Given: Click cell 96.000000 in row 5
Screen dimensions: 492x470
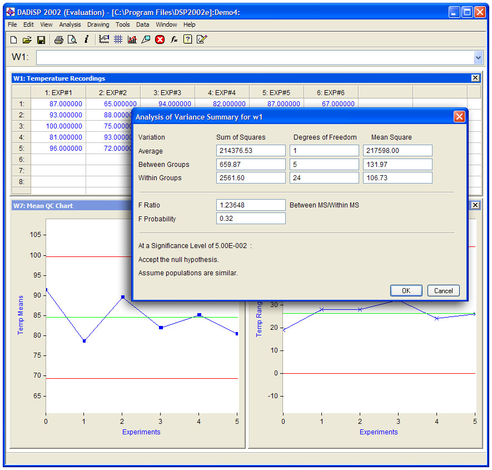Looking at the screenshot, I should 58,149.
